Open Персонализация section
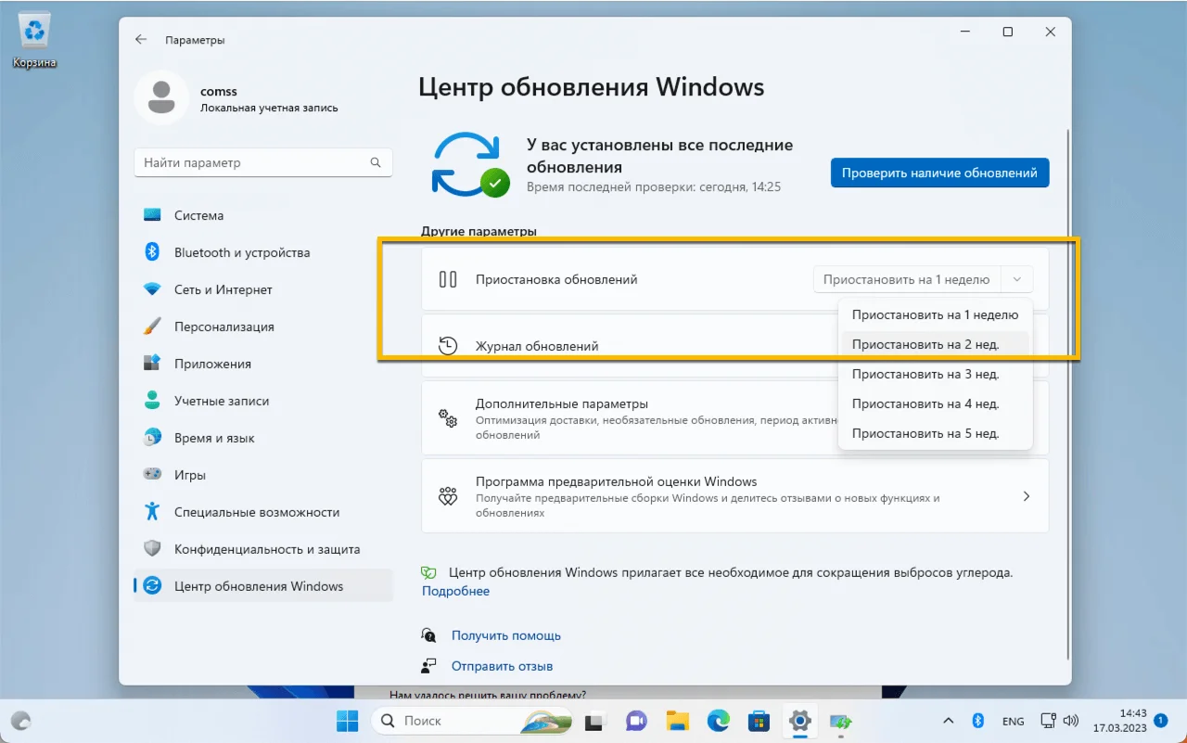The width and height of the screenshot is (1187, 743). (263, 327)
